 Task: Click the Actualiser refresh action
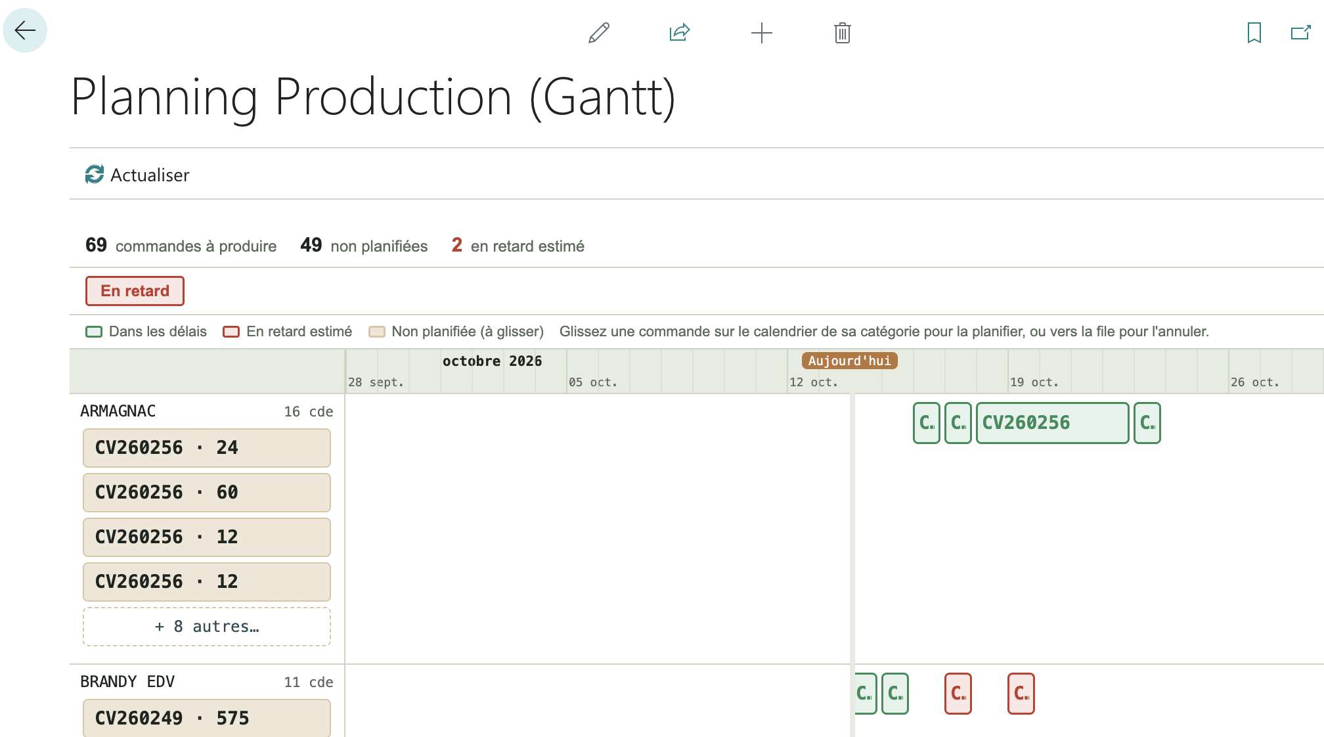137,175
